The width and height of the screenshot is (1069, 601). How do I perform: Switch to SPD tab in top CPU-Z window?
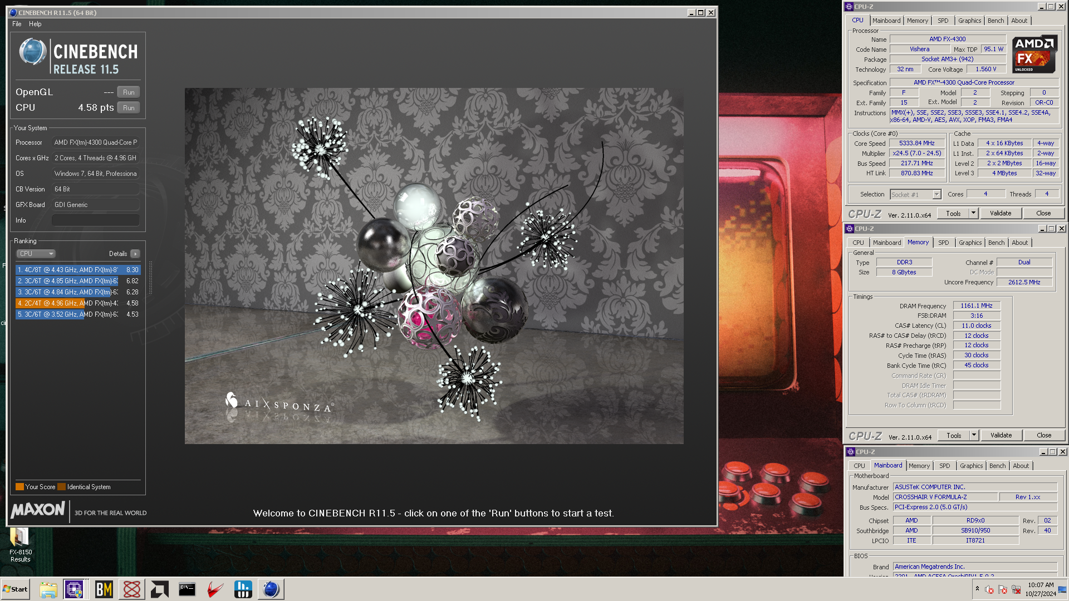943,21
